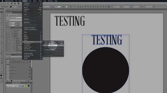Viewport: 167px width, 93px height.
Task: Select the Direct Selection tool
Action: (x=2, y=14)
